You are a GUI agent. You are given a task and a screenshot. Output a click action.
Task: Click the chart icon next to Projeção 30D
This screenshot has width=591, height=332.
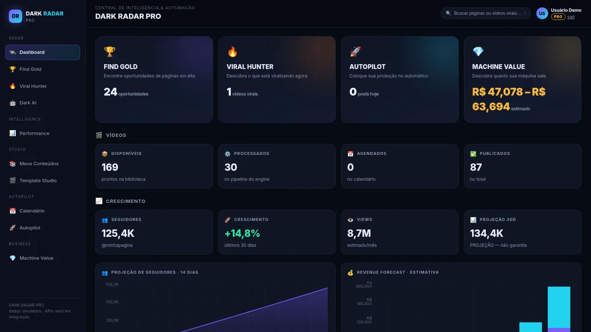tap(473, 220)
